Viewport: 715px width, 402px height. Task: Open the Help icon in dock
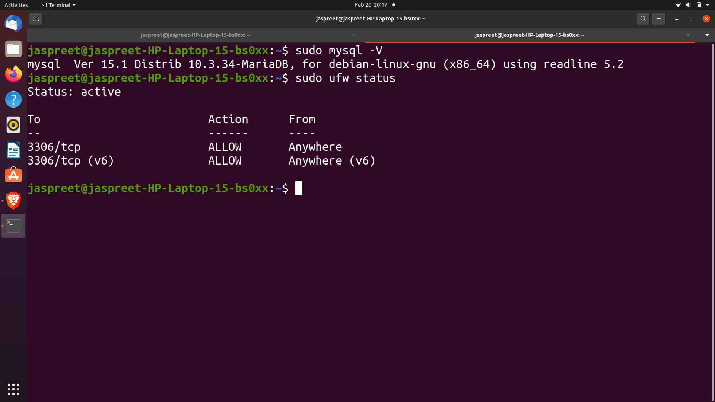tap(13, 100)
